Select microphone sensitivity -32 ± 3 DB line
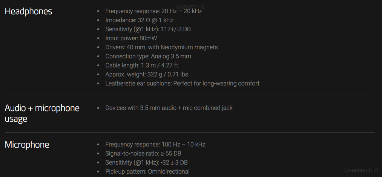 pyautogui.click(x=146, y=163)
